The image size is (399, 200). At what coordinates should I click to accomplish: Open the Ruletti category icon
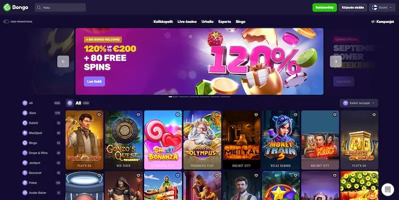pos(24,123)
